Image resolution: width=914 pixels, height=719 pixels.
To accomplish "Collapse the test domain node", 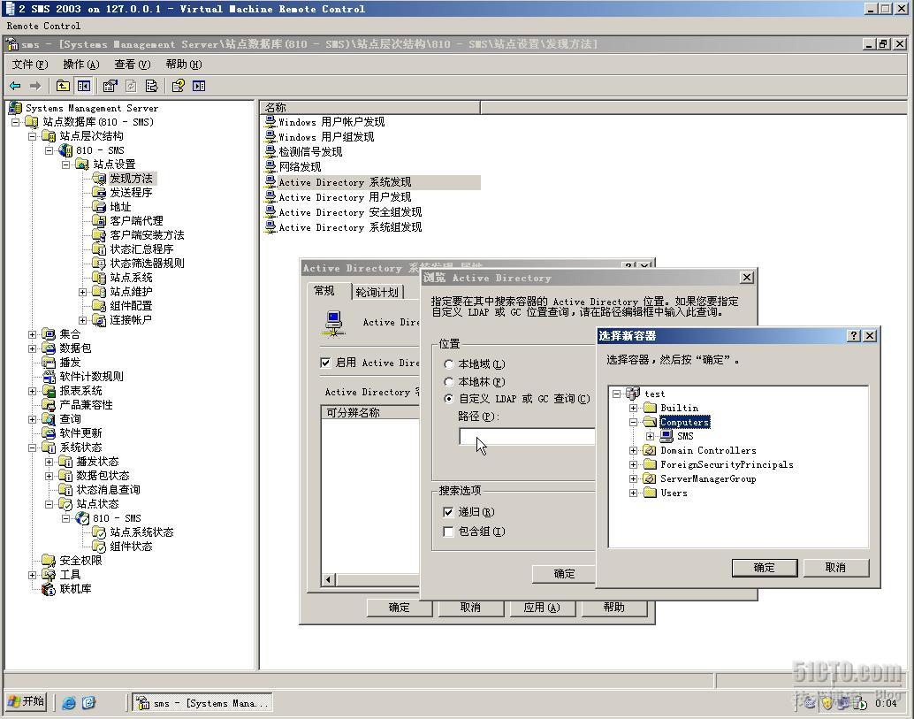I will (617, 394).
